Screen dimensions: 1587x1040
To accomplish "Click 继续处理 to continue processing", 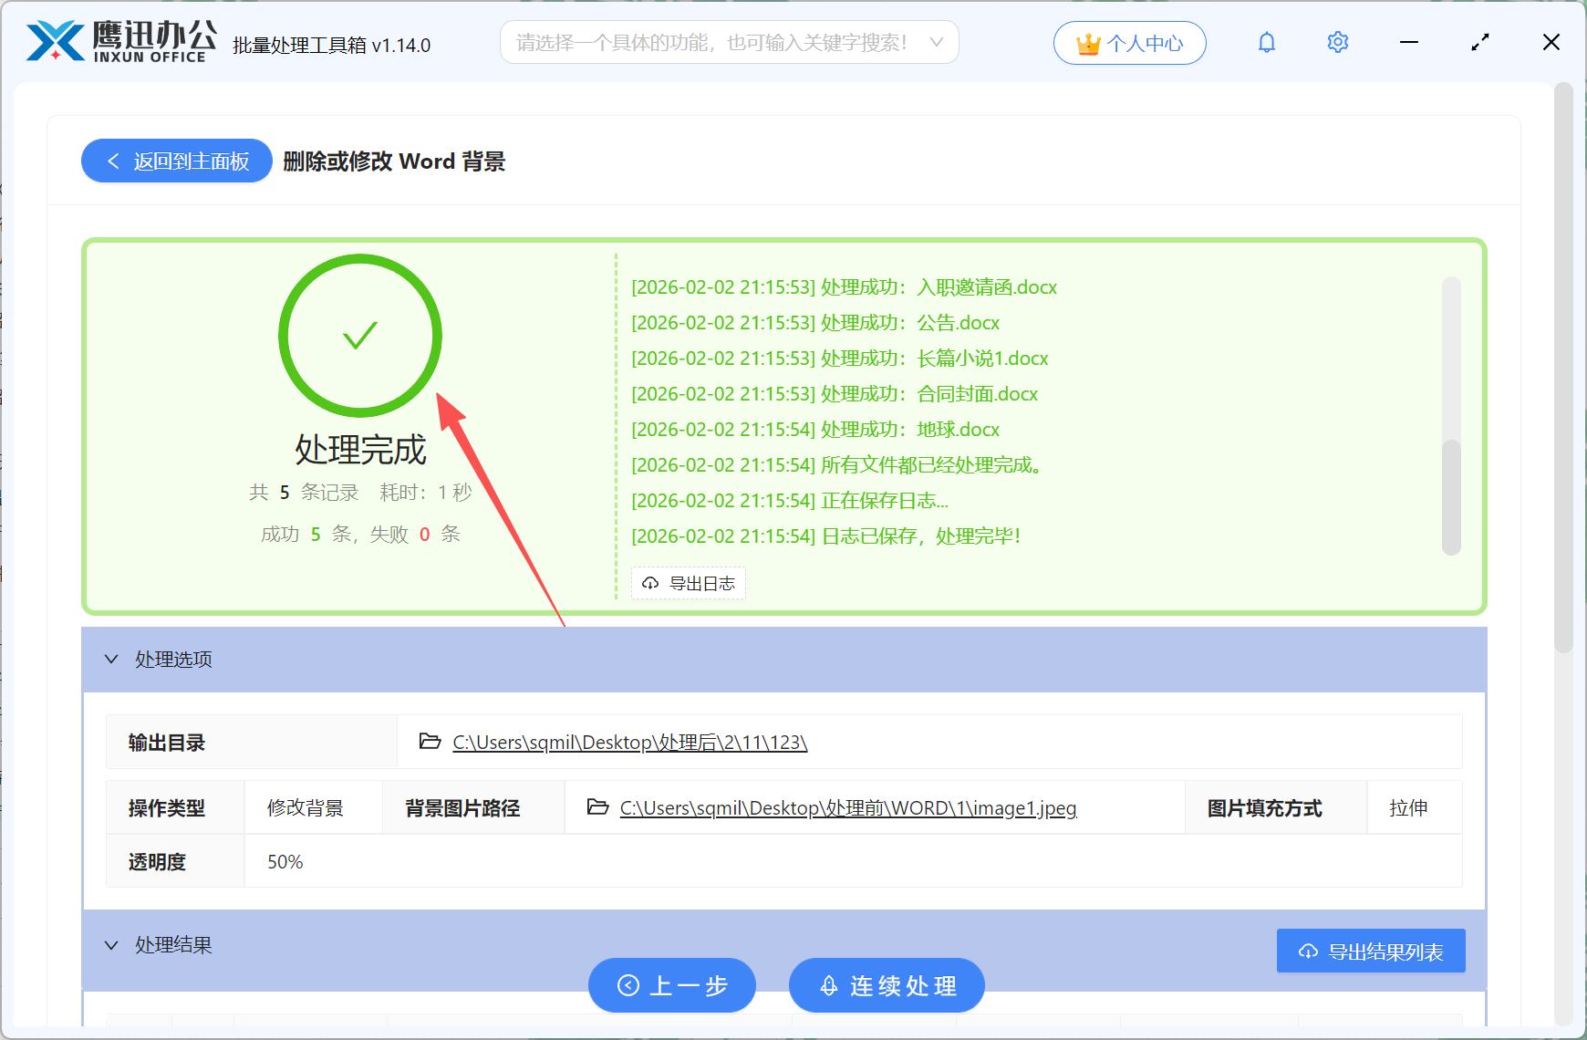I will point(886,985).
